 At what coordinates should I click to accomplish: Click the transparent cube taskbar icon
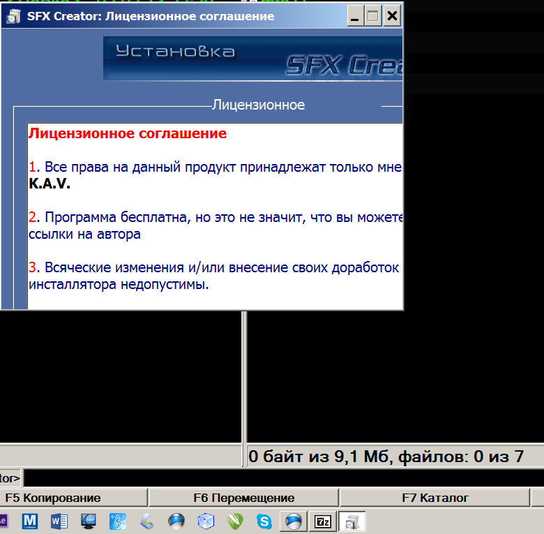pos(206,521)
